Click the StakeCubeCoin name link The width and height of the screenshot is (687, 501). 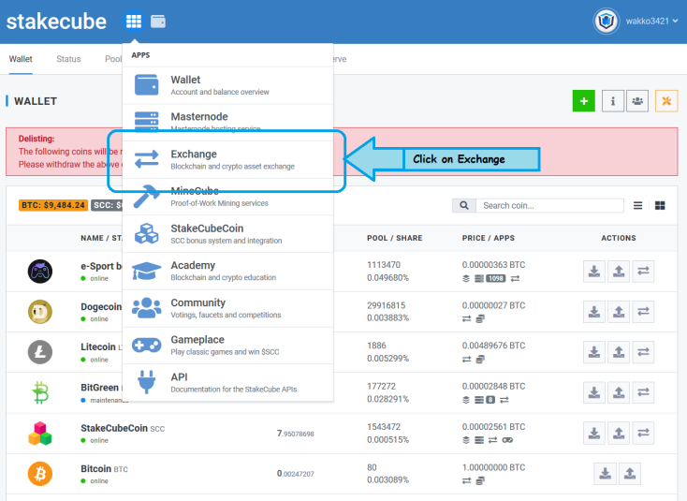click(x=114, y=428)
